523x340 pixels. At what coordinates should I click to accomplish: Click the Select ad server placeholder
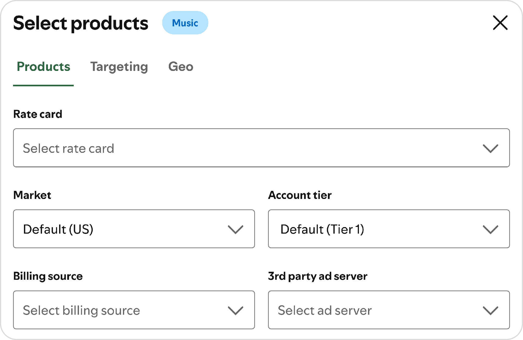click(x=325, y=310)
